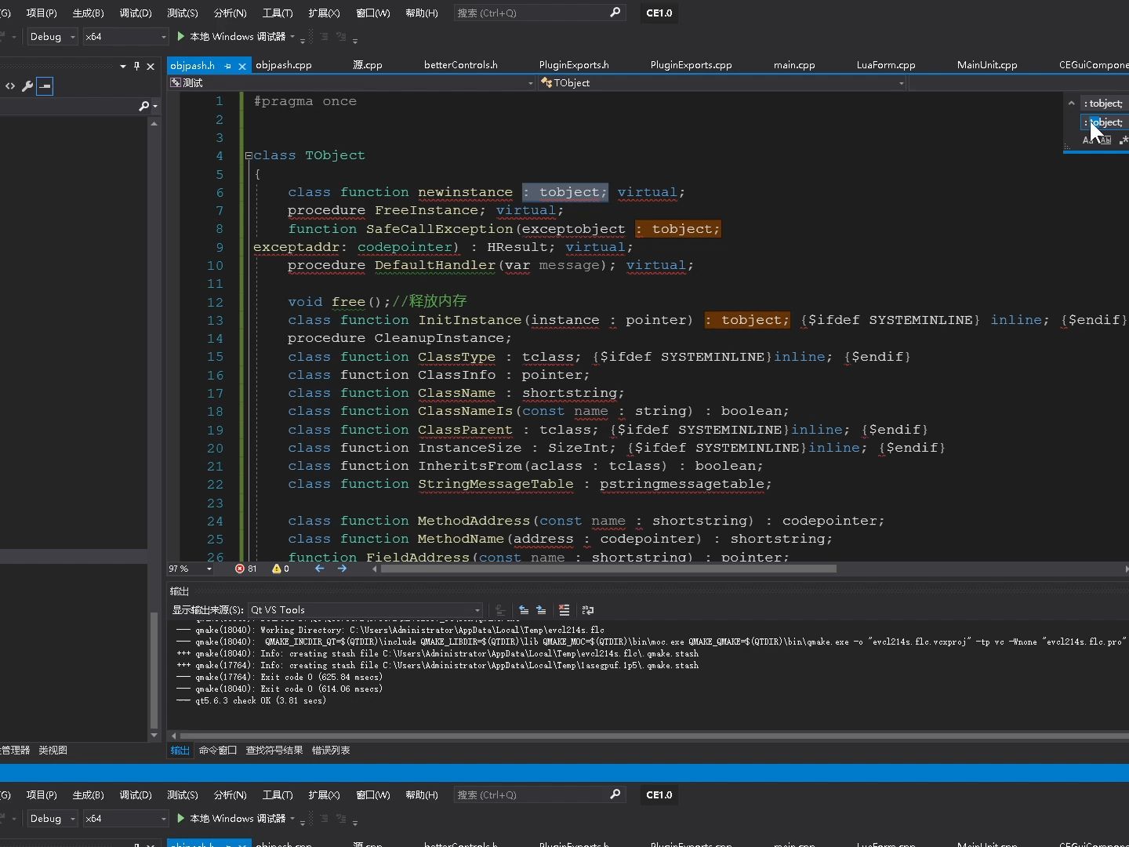Open the top Debug configuration dropdown

(x=53, y=37)
